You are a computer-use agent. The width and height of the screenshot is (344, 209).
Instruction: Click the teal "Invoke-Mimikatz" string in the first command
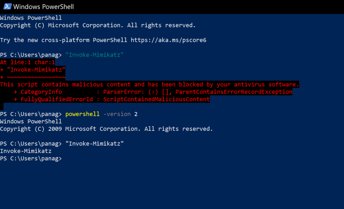[95, 55]
